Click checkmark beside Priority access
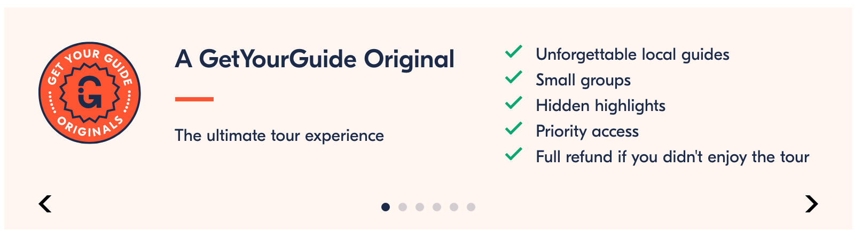Image resolution: width=862 pixels, height=238 pixels. click(514, 129)
